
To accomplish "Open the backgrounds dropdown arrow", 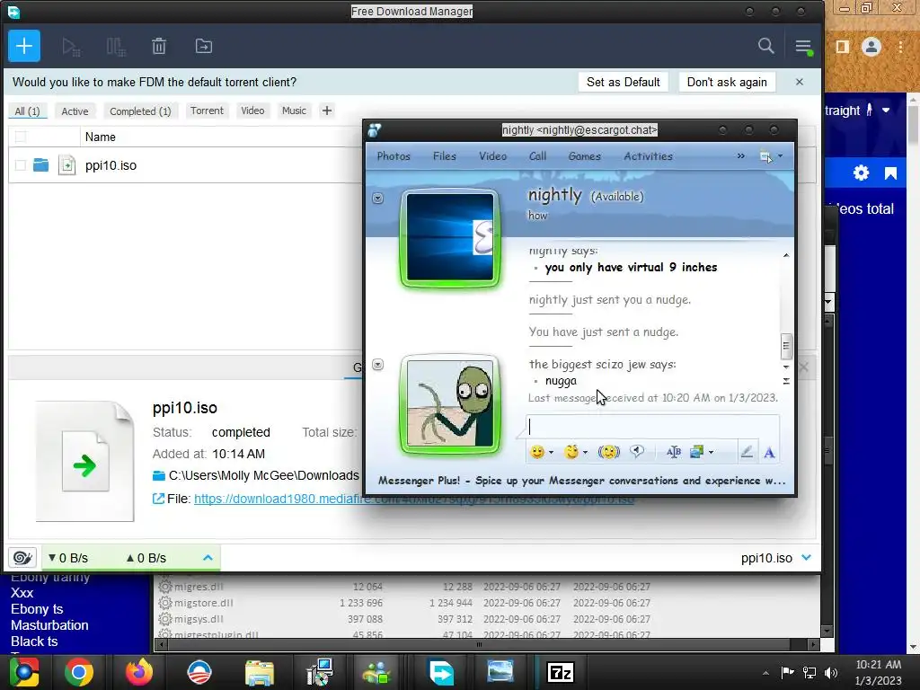I will 711,453.
